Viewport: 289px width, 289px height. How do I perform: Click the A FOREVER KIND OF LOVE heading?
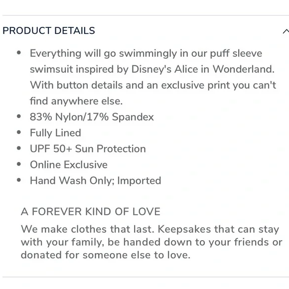pos(91,211)
